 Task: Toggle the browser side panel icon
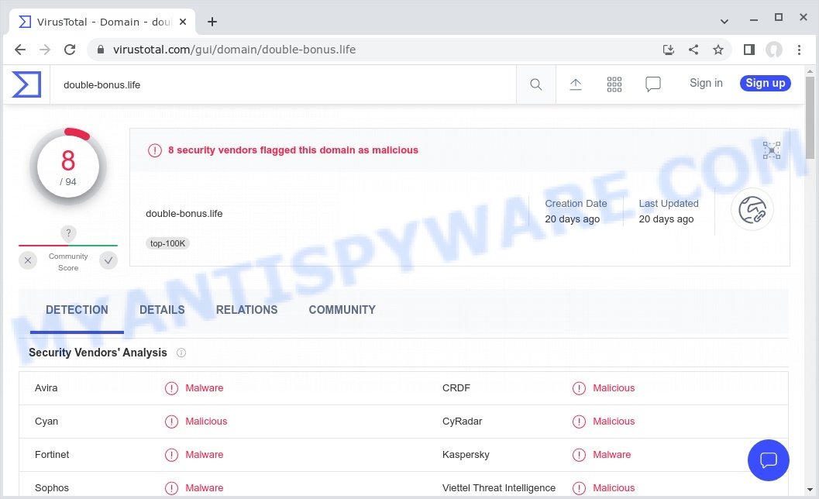749,50
